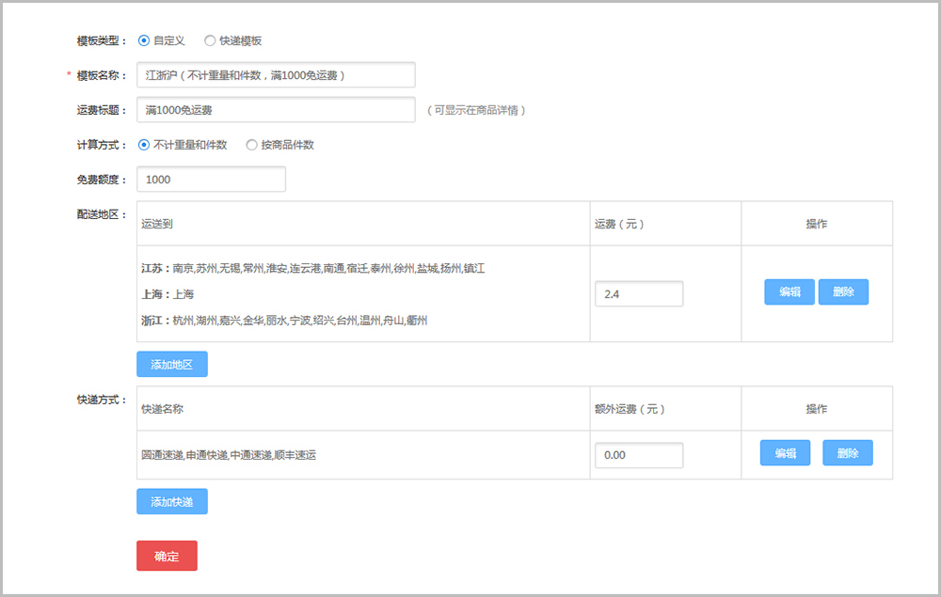The height and width of the screenshot is (597, 941).
Task: Click 删除 button in express method row
Action: coord(848,452)
